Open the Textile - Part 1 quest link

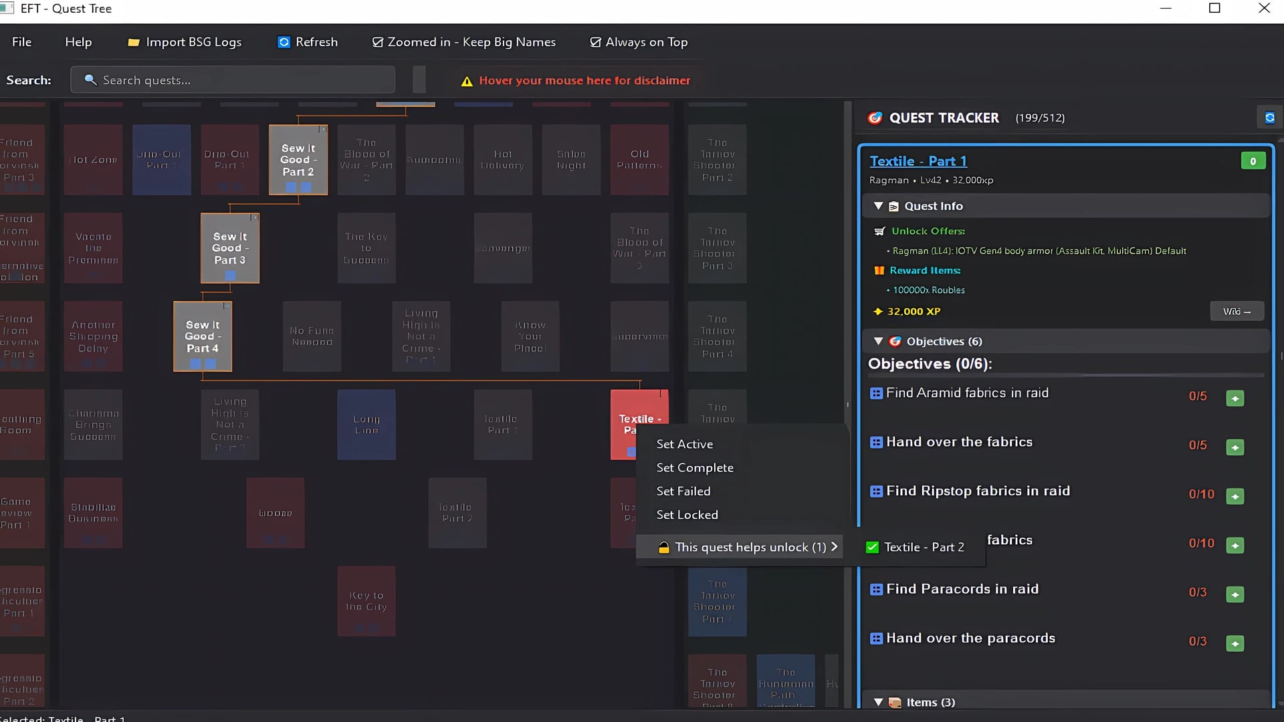(918, 161)
